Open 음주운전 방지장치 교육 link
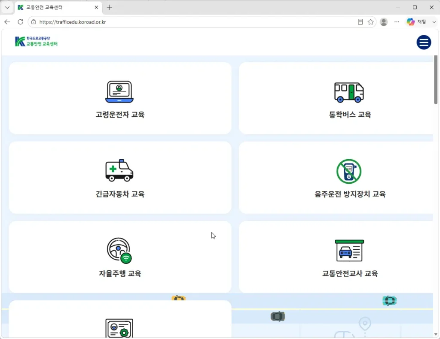Image resolution: width=440 pixels, height=339 pixels. pos(350,194)
